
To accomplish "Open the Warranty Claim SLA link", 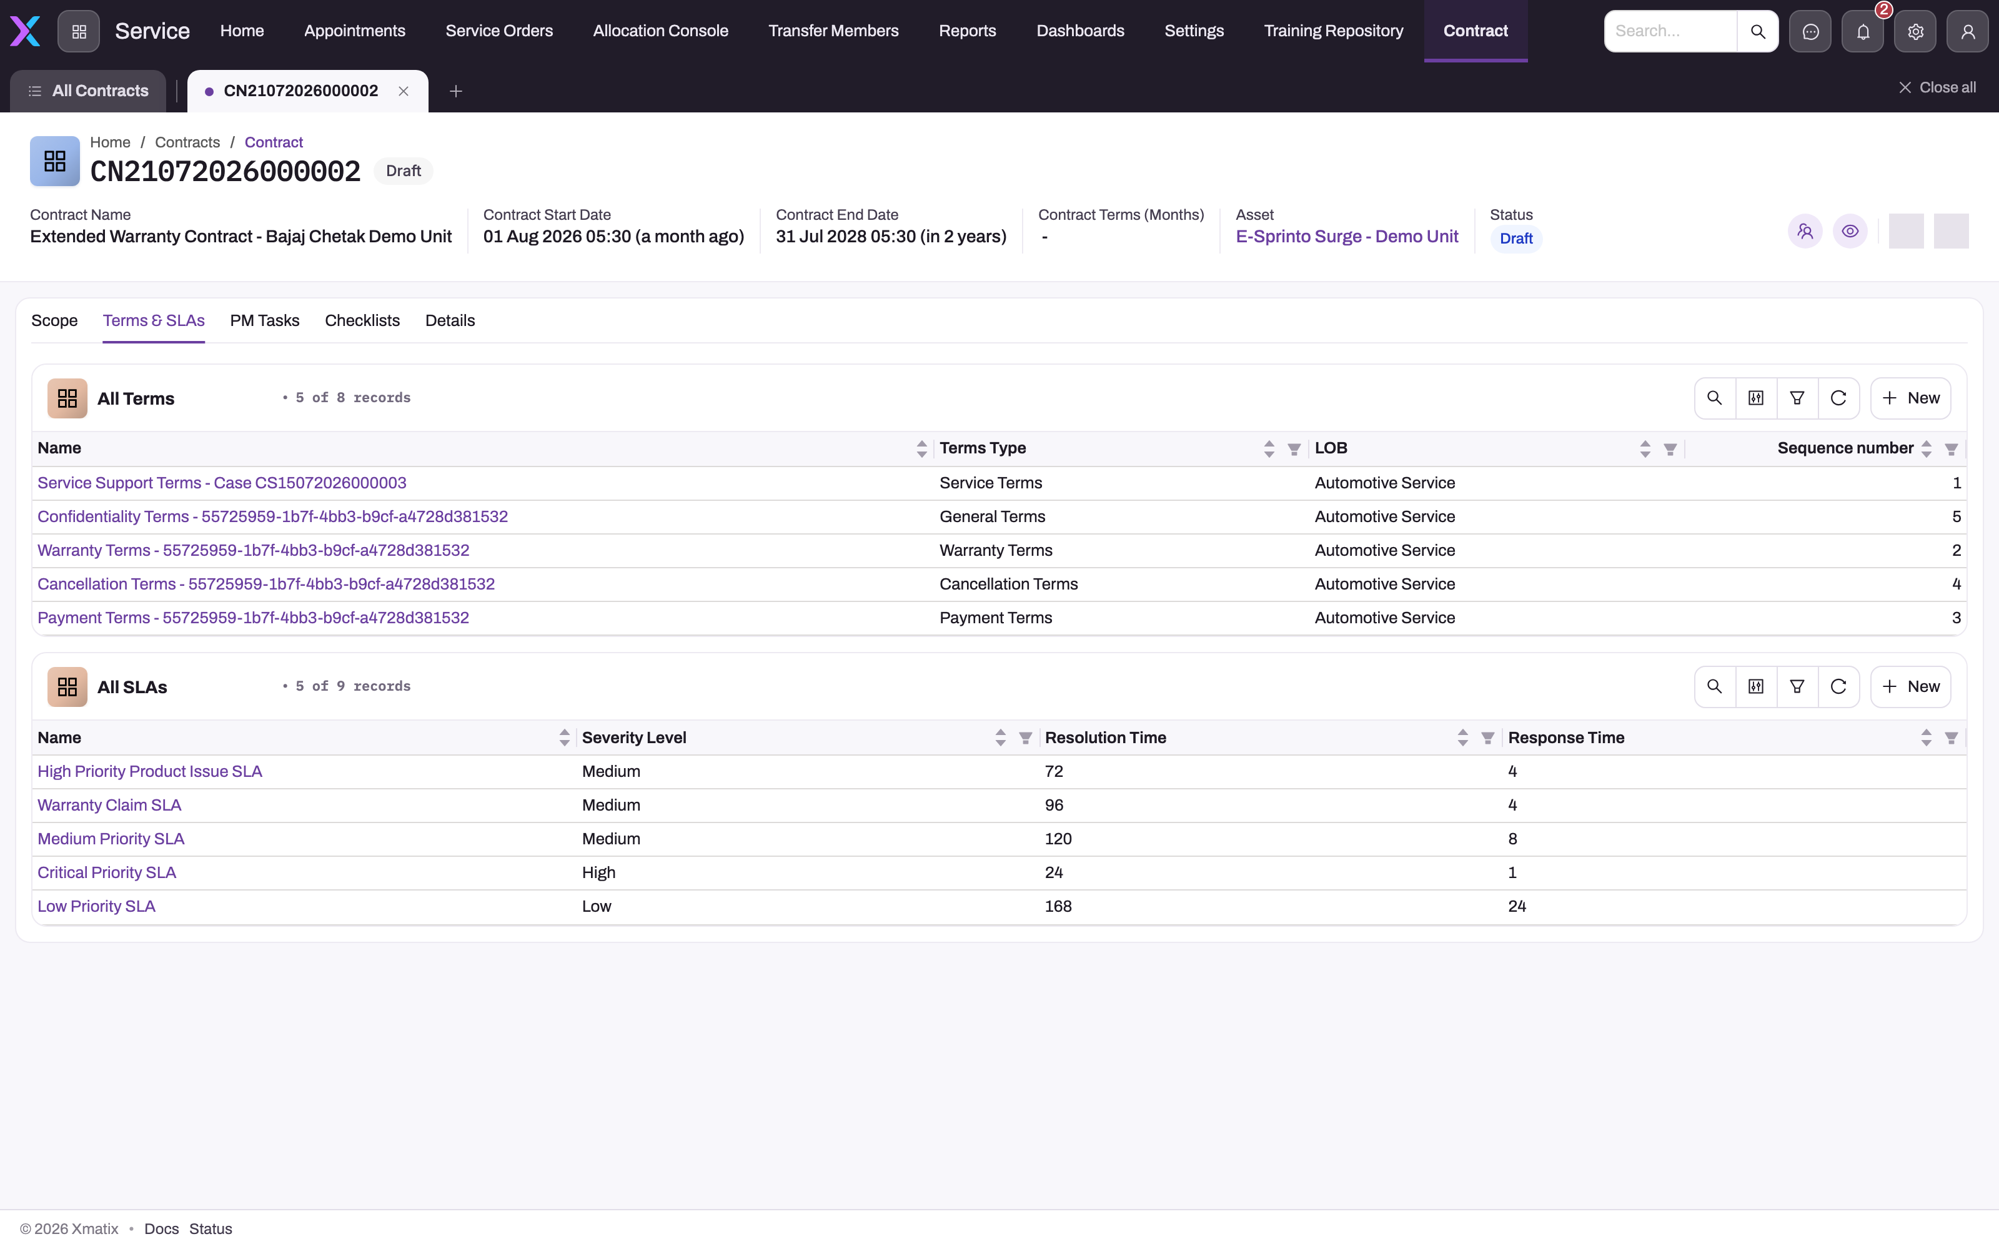I will pos(109,806).
